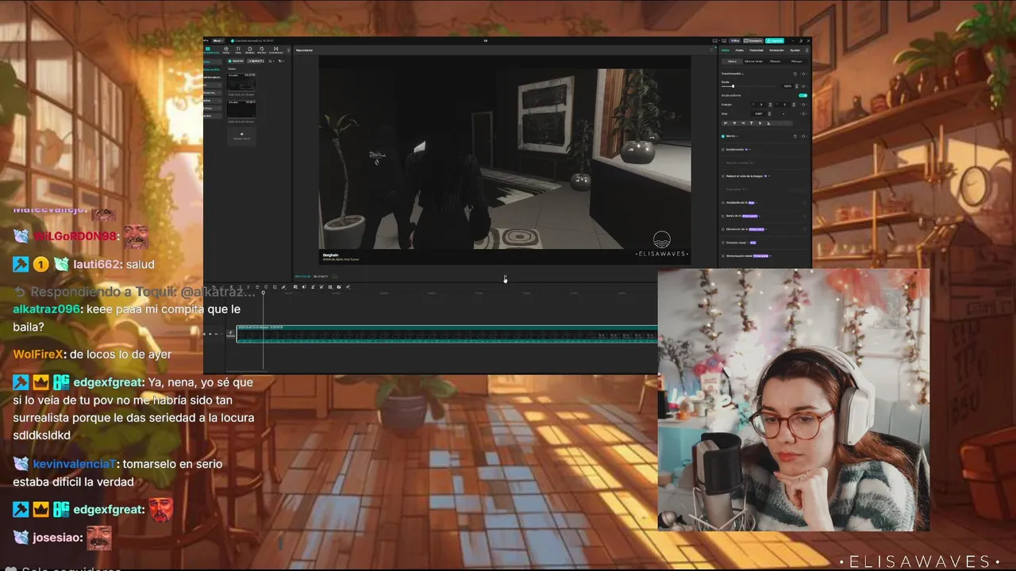This screenshot has height=571, width=1016.
Task: Enable Reducir el ruido de la imagen
Action: 723,176
